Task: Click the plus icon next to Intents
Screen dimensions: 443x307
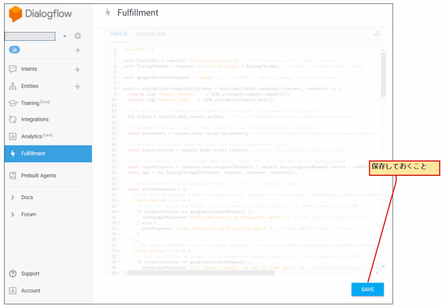Action: [x=77, y=69]
